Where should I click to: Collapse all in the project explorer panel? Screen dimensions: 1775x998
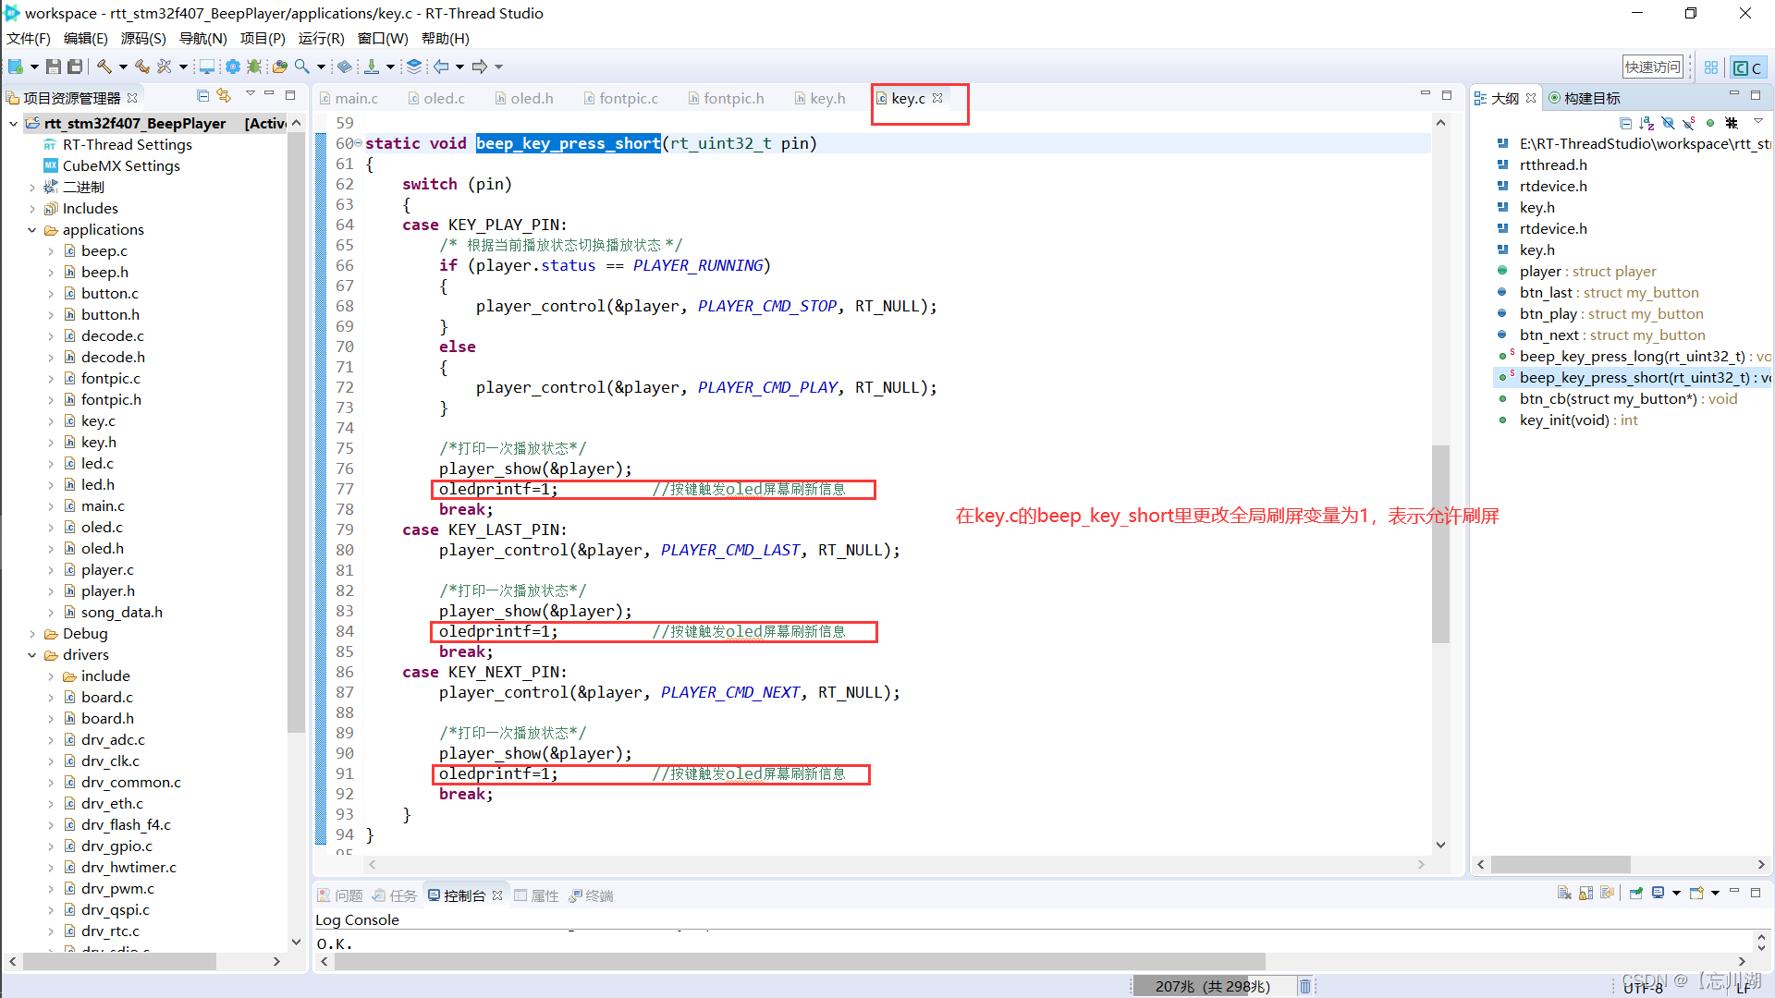202,95
